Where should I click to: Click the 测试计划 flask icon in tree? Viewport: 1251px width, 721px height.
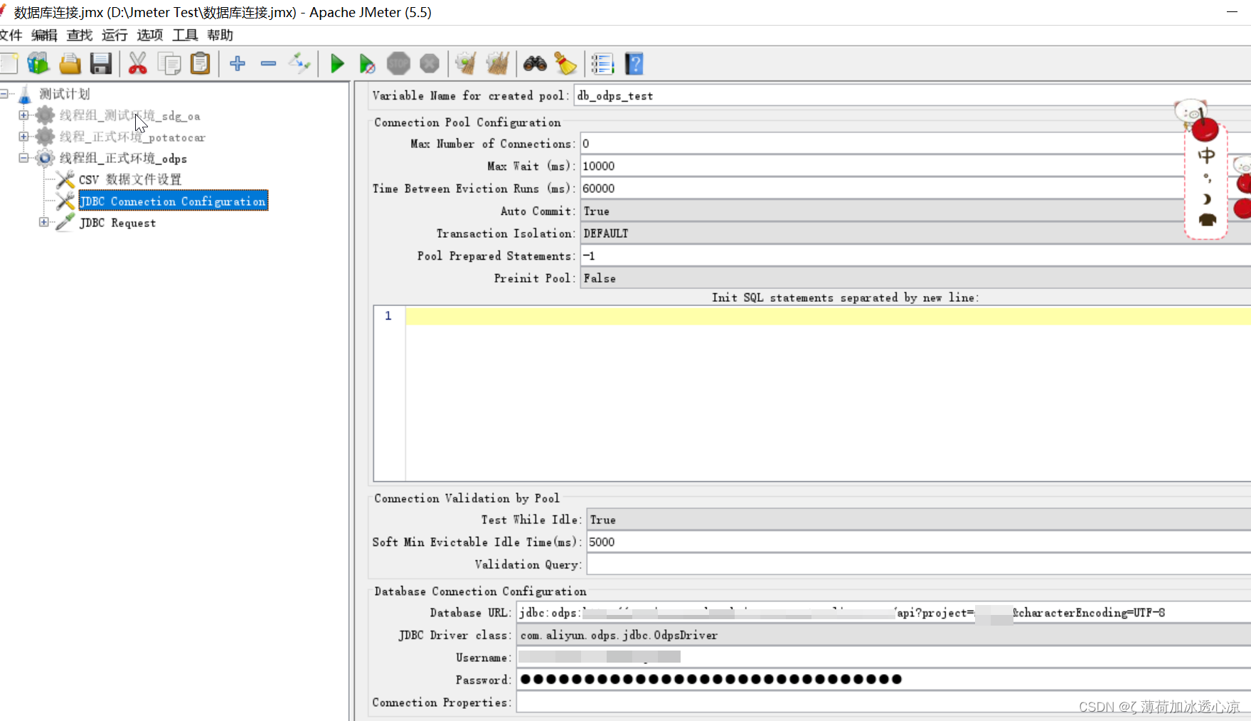pyautogui.click(x=25, y=94)
